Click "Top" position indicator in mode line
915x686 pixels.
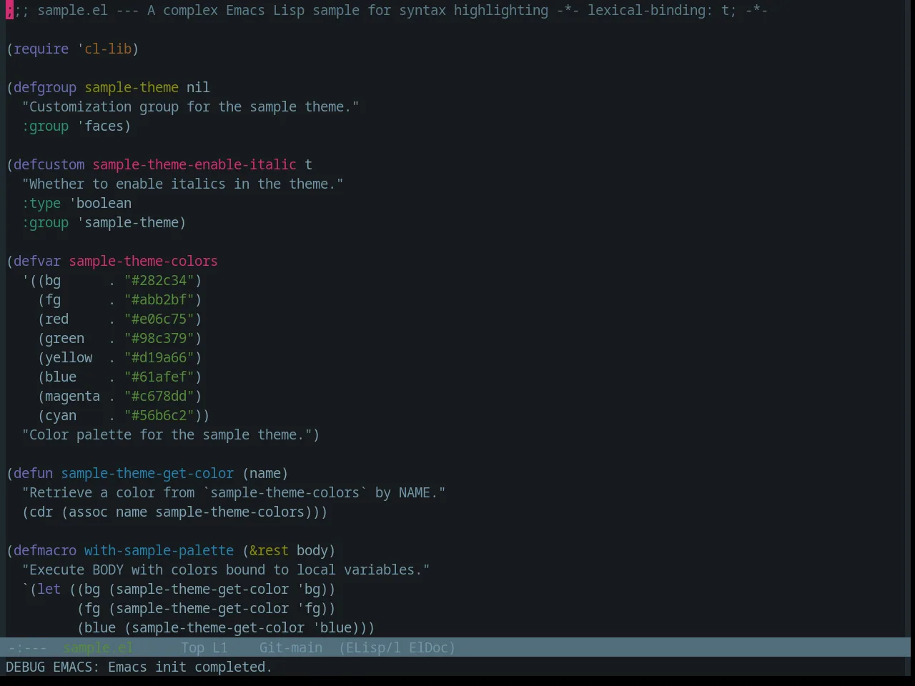click(x=192, y=647)
